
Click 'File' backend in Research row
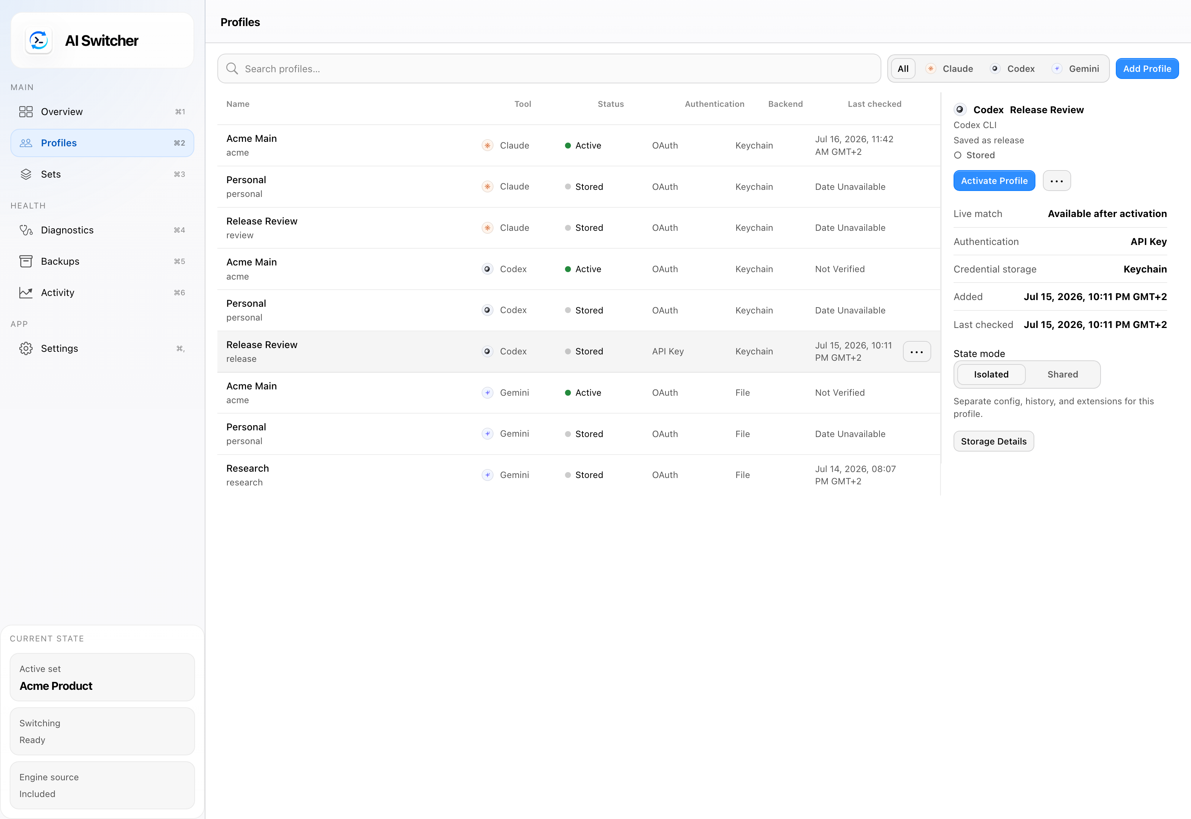tap(742, 475)
